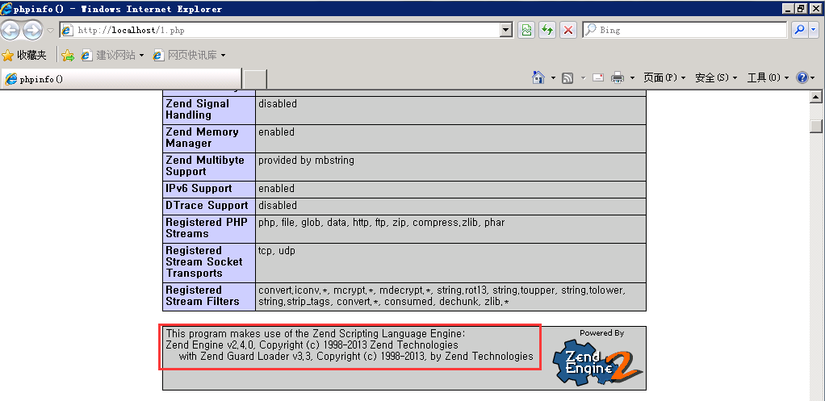Toggle the Compatibility View icon
This screenshot has width=825, height=401.
(526, 30)
